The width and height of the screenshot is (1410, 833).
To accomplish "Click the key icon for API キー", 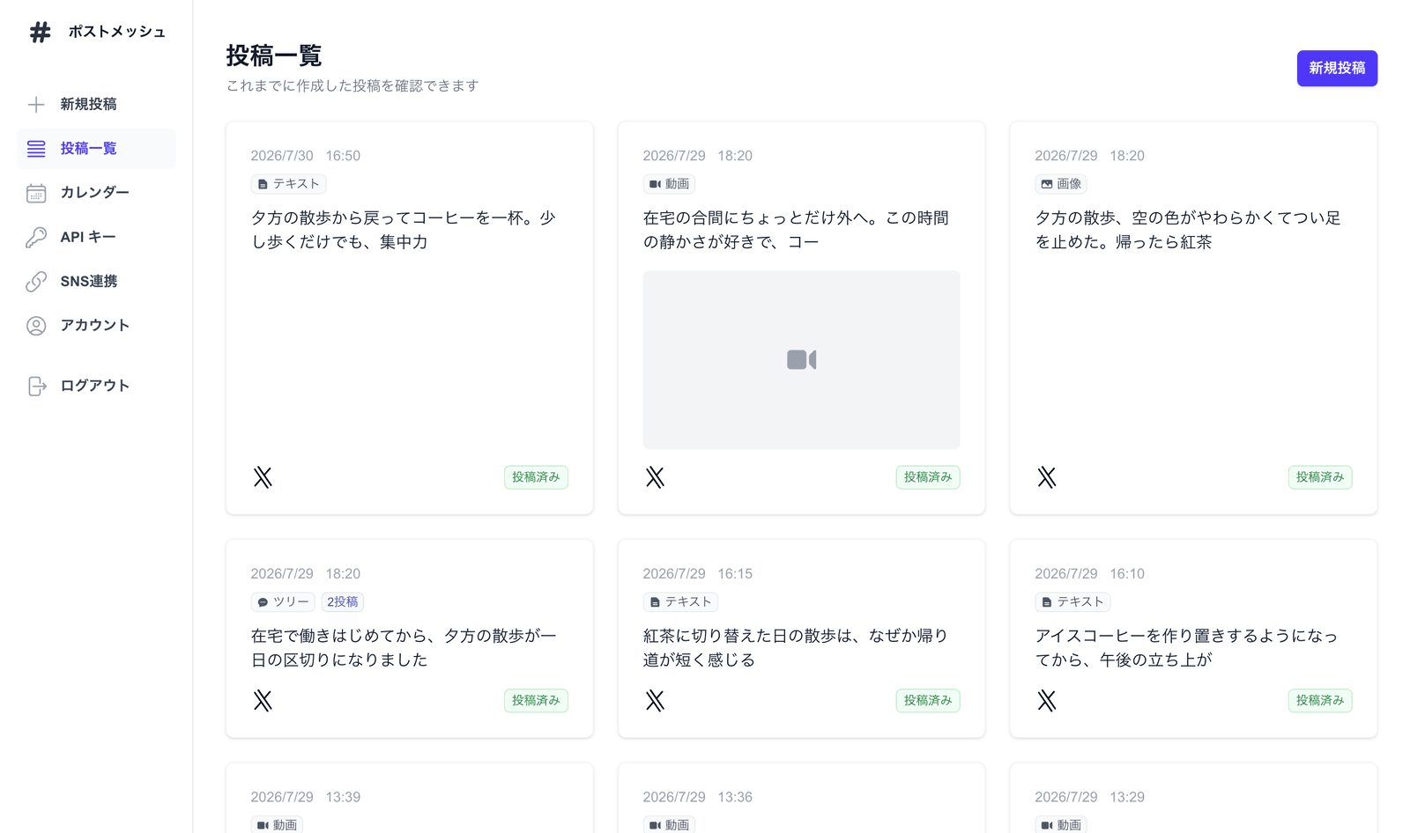I will pos(36,237).
